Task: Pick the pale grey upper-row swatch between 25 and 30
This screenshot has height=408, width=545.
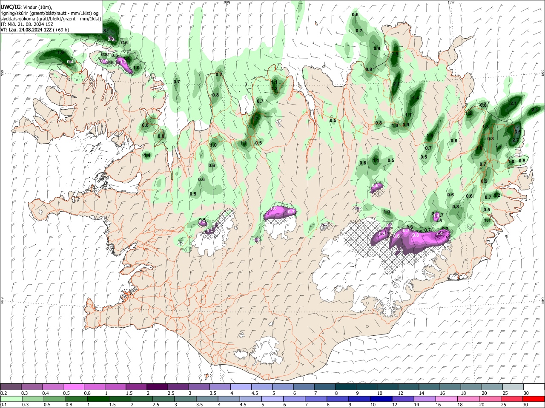Action: coord(513,387)
